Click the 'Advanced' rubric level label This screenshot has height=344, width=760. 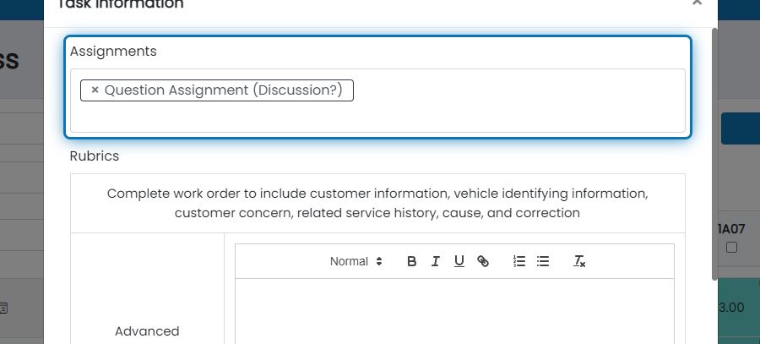click(147, 331)
